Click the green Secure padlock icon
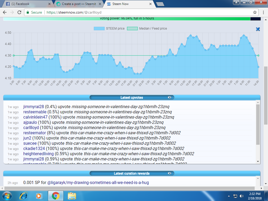 (x=27, y=12)
